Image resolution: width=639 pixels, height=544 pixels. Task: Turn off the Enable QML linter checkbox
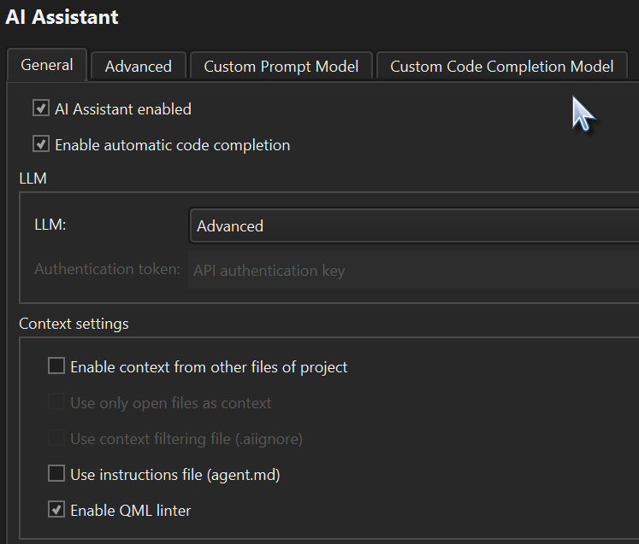56,510
